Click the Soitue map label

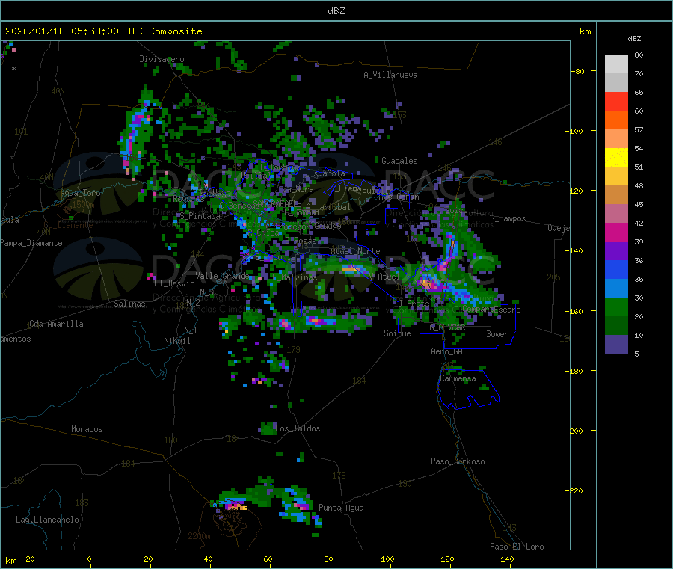click(x=397, y=333)
